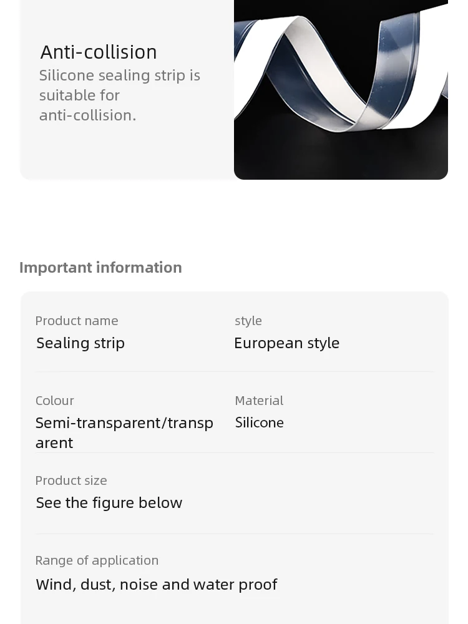This screenshot has width=468, height=624.
Task: Select the Colour field label
Action: 55,401
